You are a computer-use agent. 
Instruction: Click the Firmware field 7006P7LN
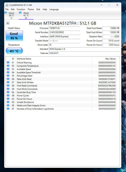tap(64, 28)
